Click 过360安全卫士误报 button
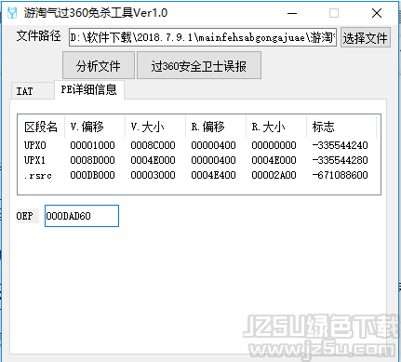Image resolution: width=401 pixels, height=362 pixels. point(199,65)
